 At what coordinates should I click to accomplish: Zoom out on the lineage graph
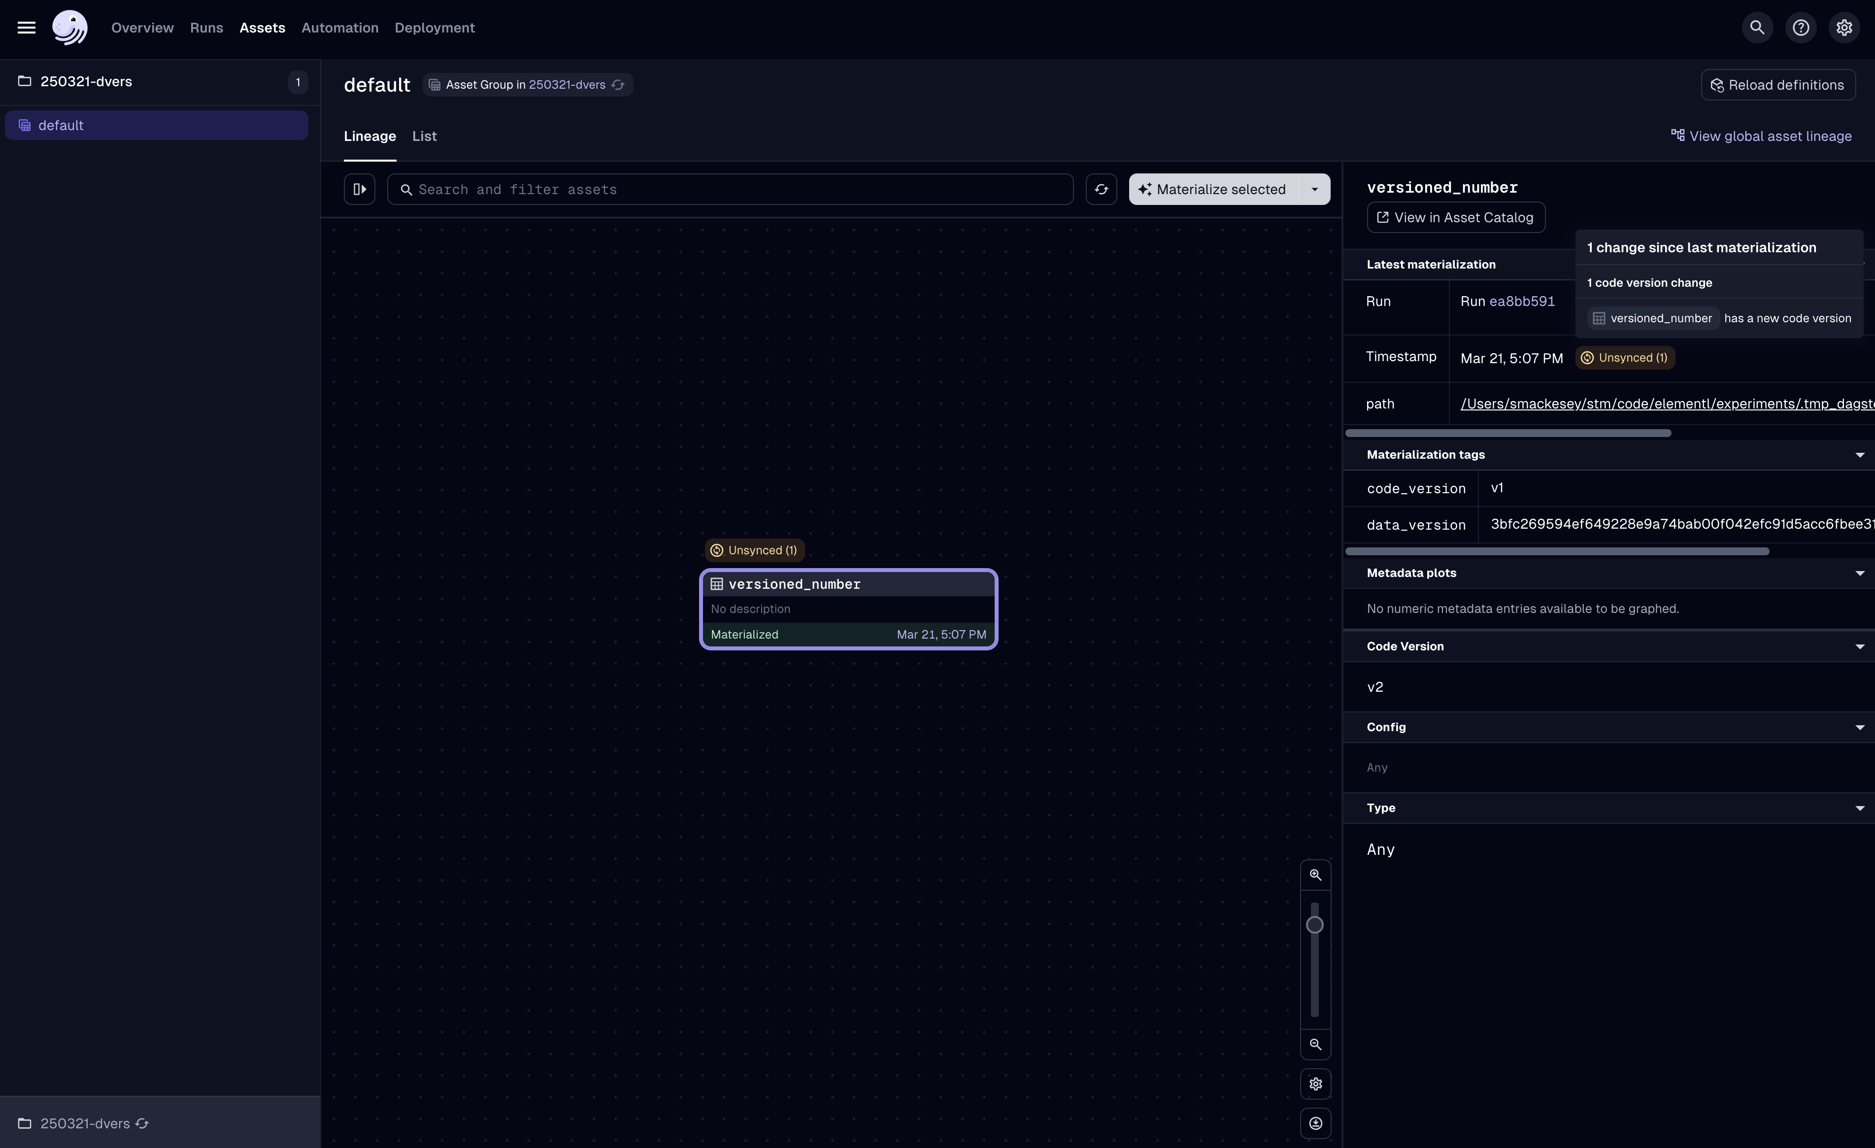pos(1316,1045)
